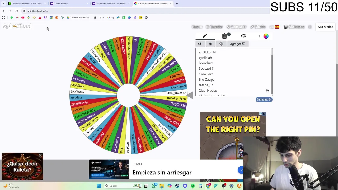Screen dimensions: 338x190
Task: Open the Gmail bookmark
Action: pyautogui.click(x=17, y=18)
